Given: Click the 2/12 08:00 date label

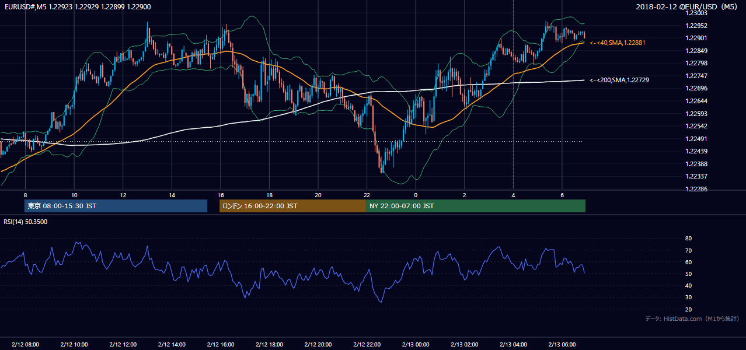Looking at the screenshot, I should (x=25, y=345).
